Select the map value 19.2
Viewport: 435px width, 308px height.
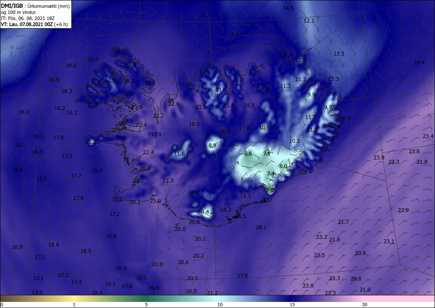pyautogui.click(x=129, y=81)
